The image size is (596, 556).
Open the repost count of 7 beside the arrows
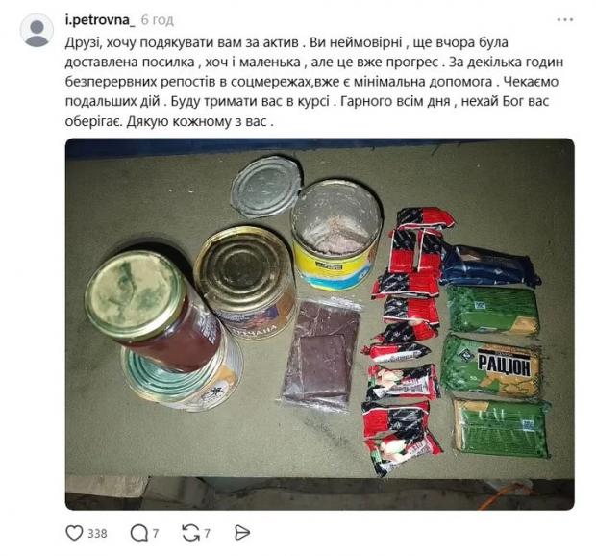(x=207, y=533)
